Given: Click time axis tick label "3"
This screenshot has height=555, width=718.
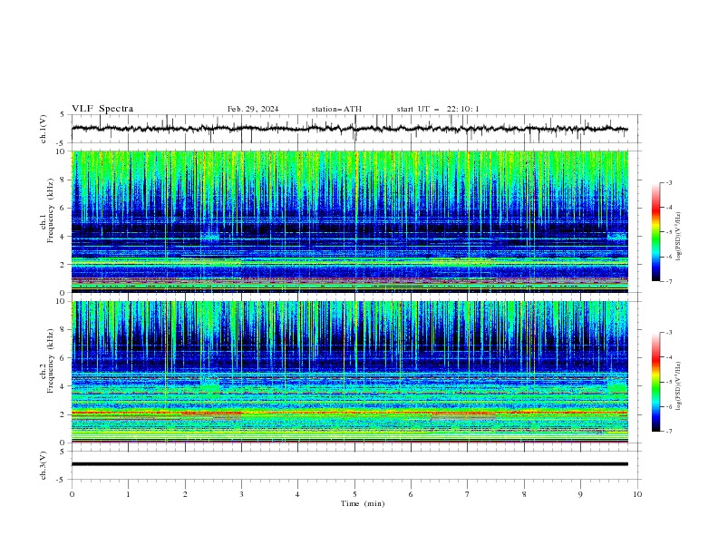Looking at the screenshot, I should pos(241,494).
